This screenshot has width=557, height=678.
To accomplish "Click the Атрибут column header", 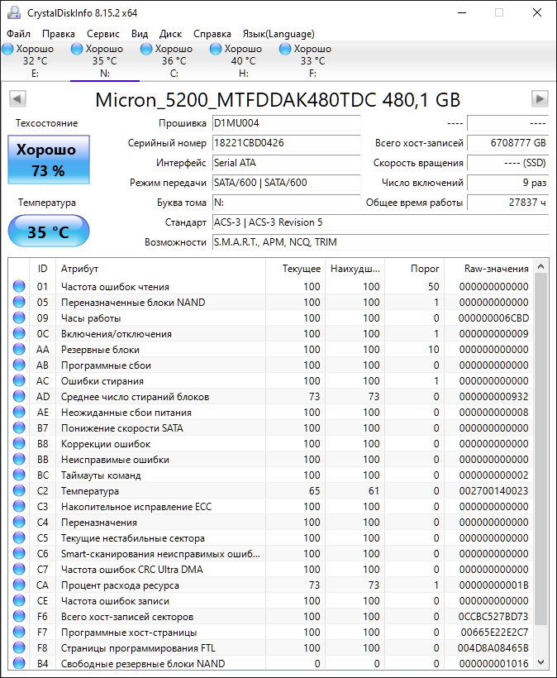I will tap(160, 269).
